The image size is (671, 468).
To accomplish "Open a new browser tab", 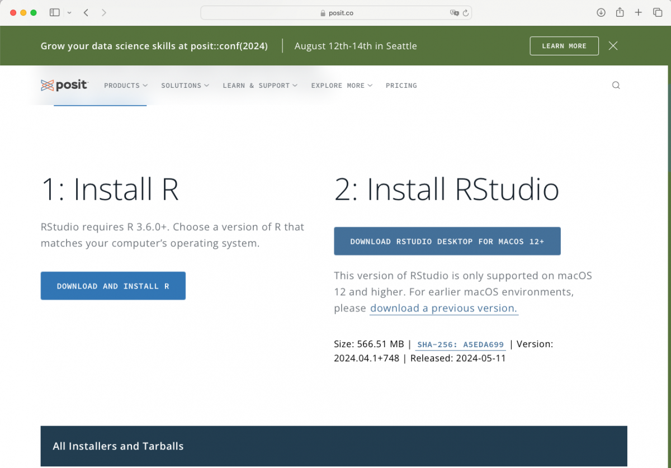I will (639, 12).
